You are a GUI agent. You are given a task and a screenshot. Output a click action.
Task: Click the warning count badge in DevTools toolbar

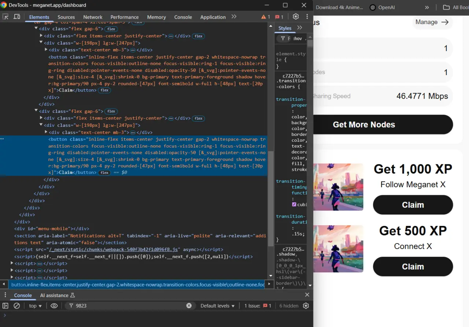click(x=266, y=17)
